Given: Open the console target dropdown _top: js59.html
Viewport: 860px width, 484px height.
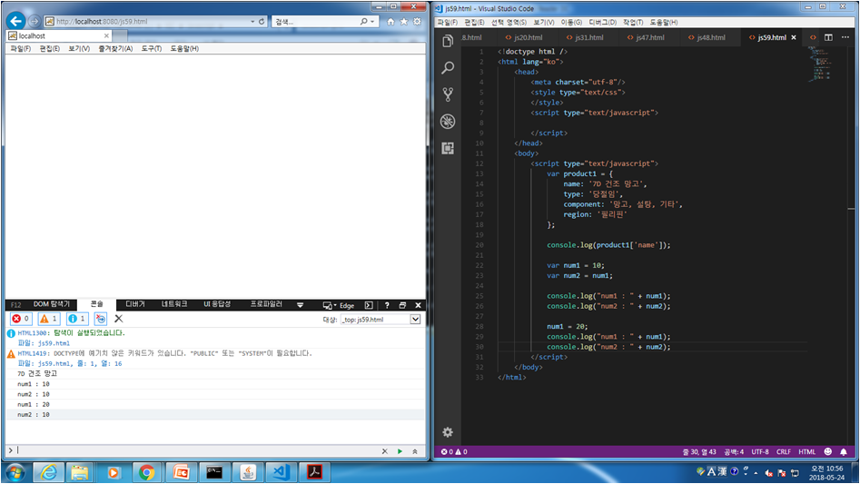Looking at the screenshot, I should coord(381,319).
